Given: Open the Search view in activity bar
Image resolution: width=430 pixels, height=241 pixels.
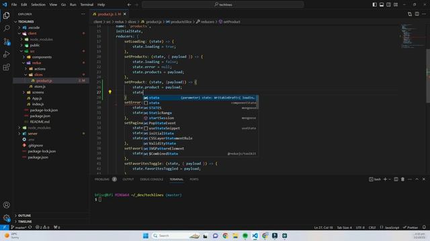Looking at the screenshot, I should tap(6, 28).
